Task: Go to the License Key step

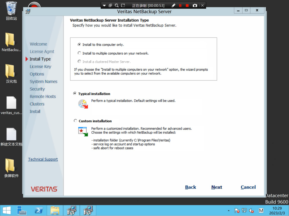Action: [x=40, y=67]
